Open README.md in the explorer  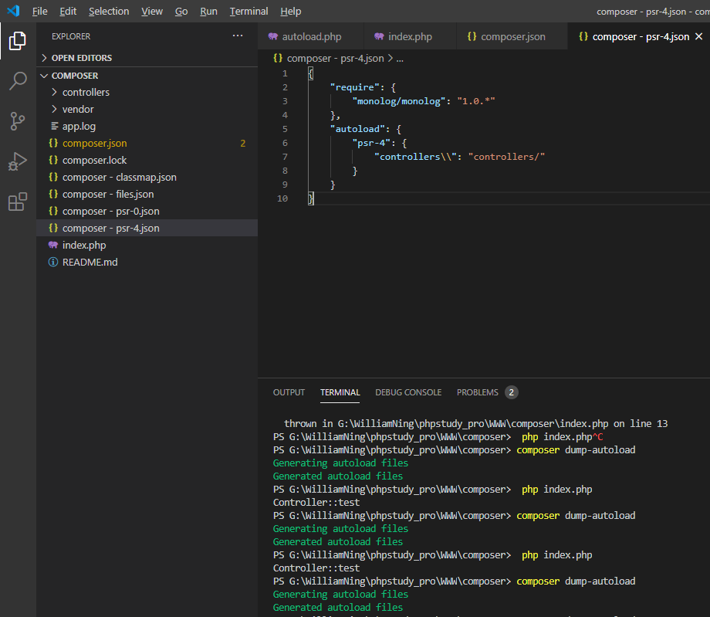(x=90, y=262)
